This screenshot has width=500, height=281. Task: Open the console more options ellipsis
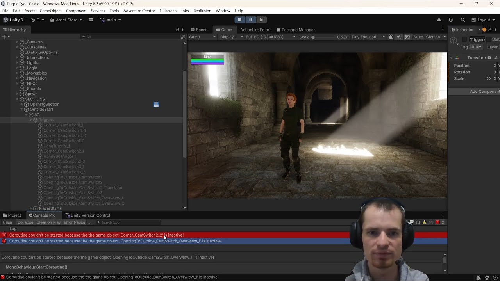point(90,222)
